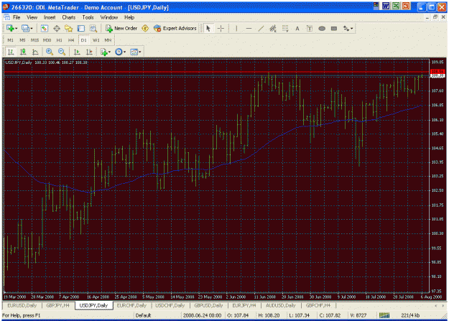Zoom in on the chart
The image size is (449, 321).
(50, 52)
